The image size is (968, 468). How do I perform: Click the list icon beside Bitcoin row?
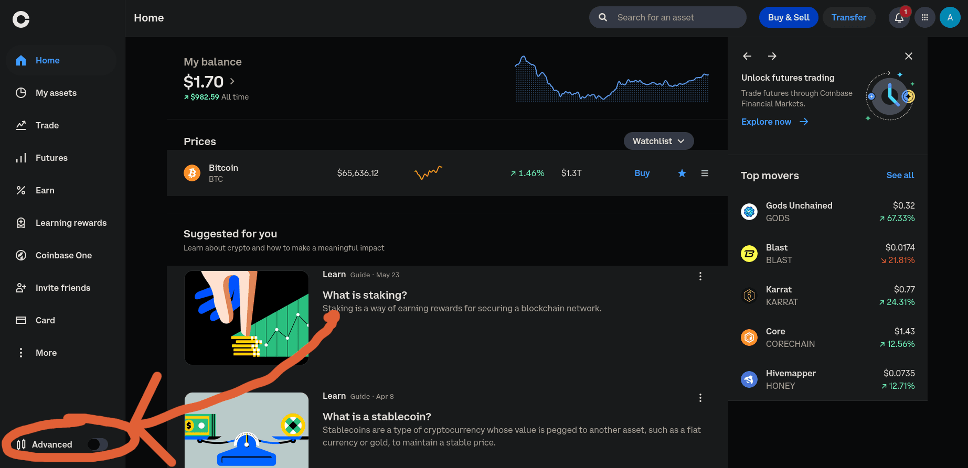point(705,173)
